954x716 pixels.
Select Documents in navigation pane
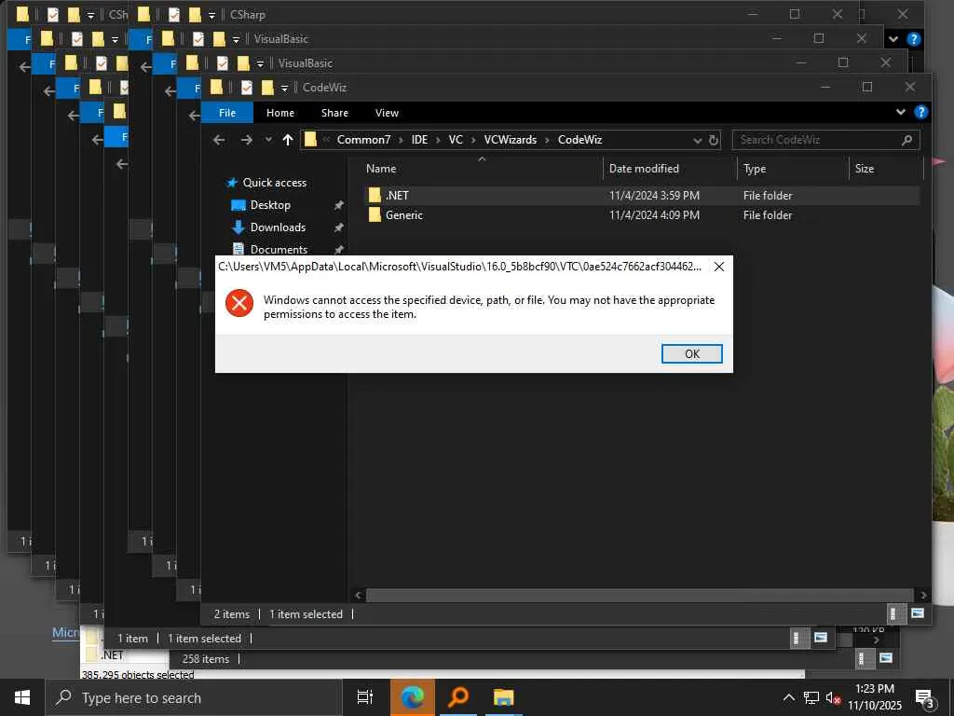[279, 249]
